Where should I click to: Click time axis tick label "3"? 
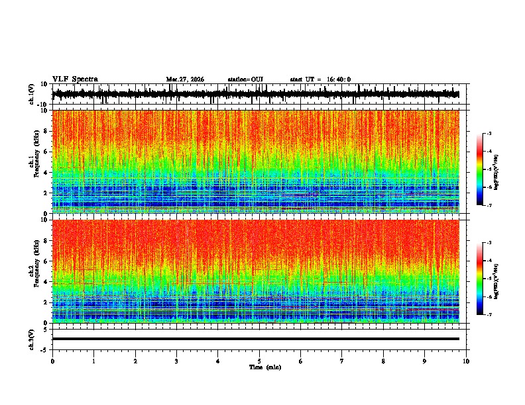tap(176, 361)
